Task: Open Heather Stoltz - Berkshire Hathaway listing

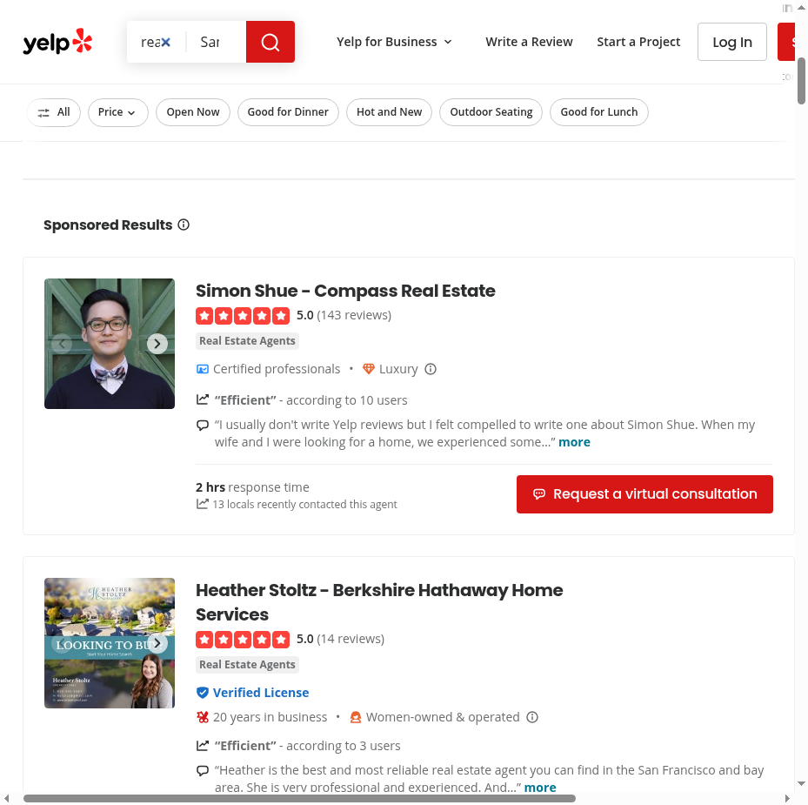Action: (x=379, y=602)
